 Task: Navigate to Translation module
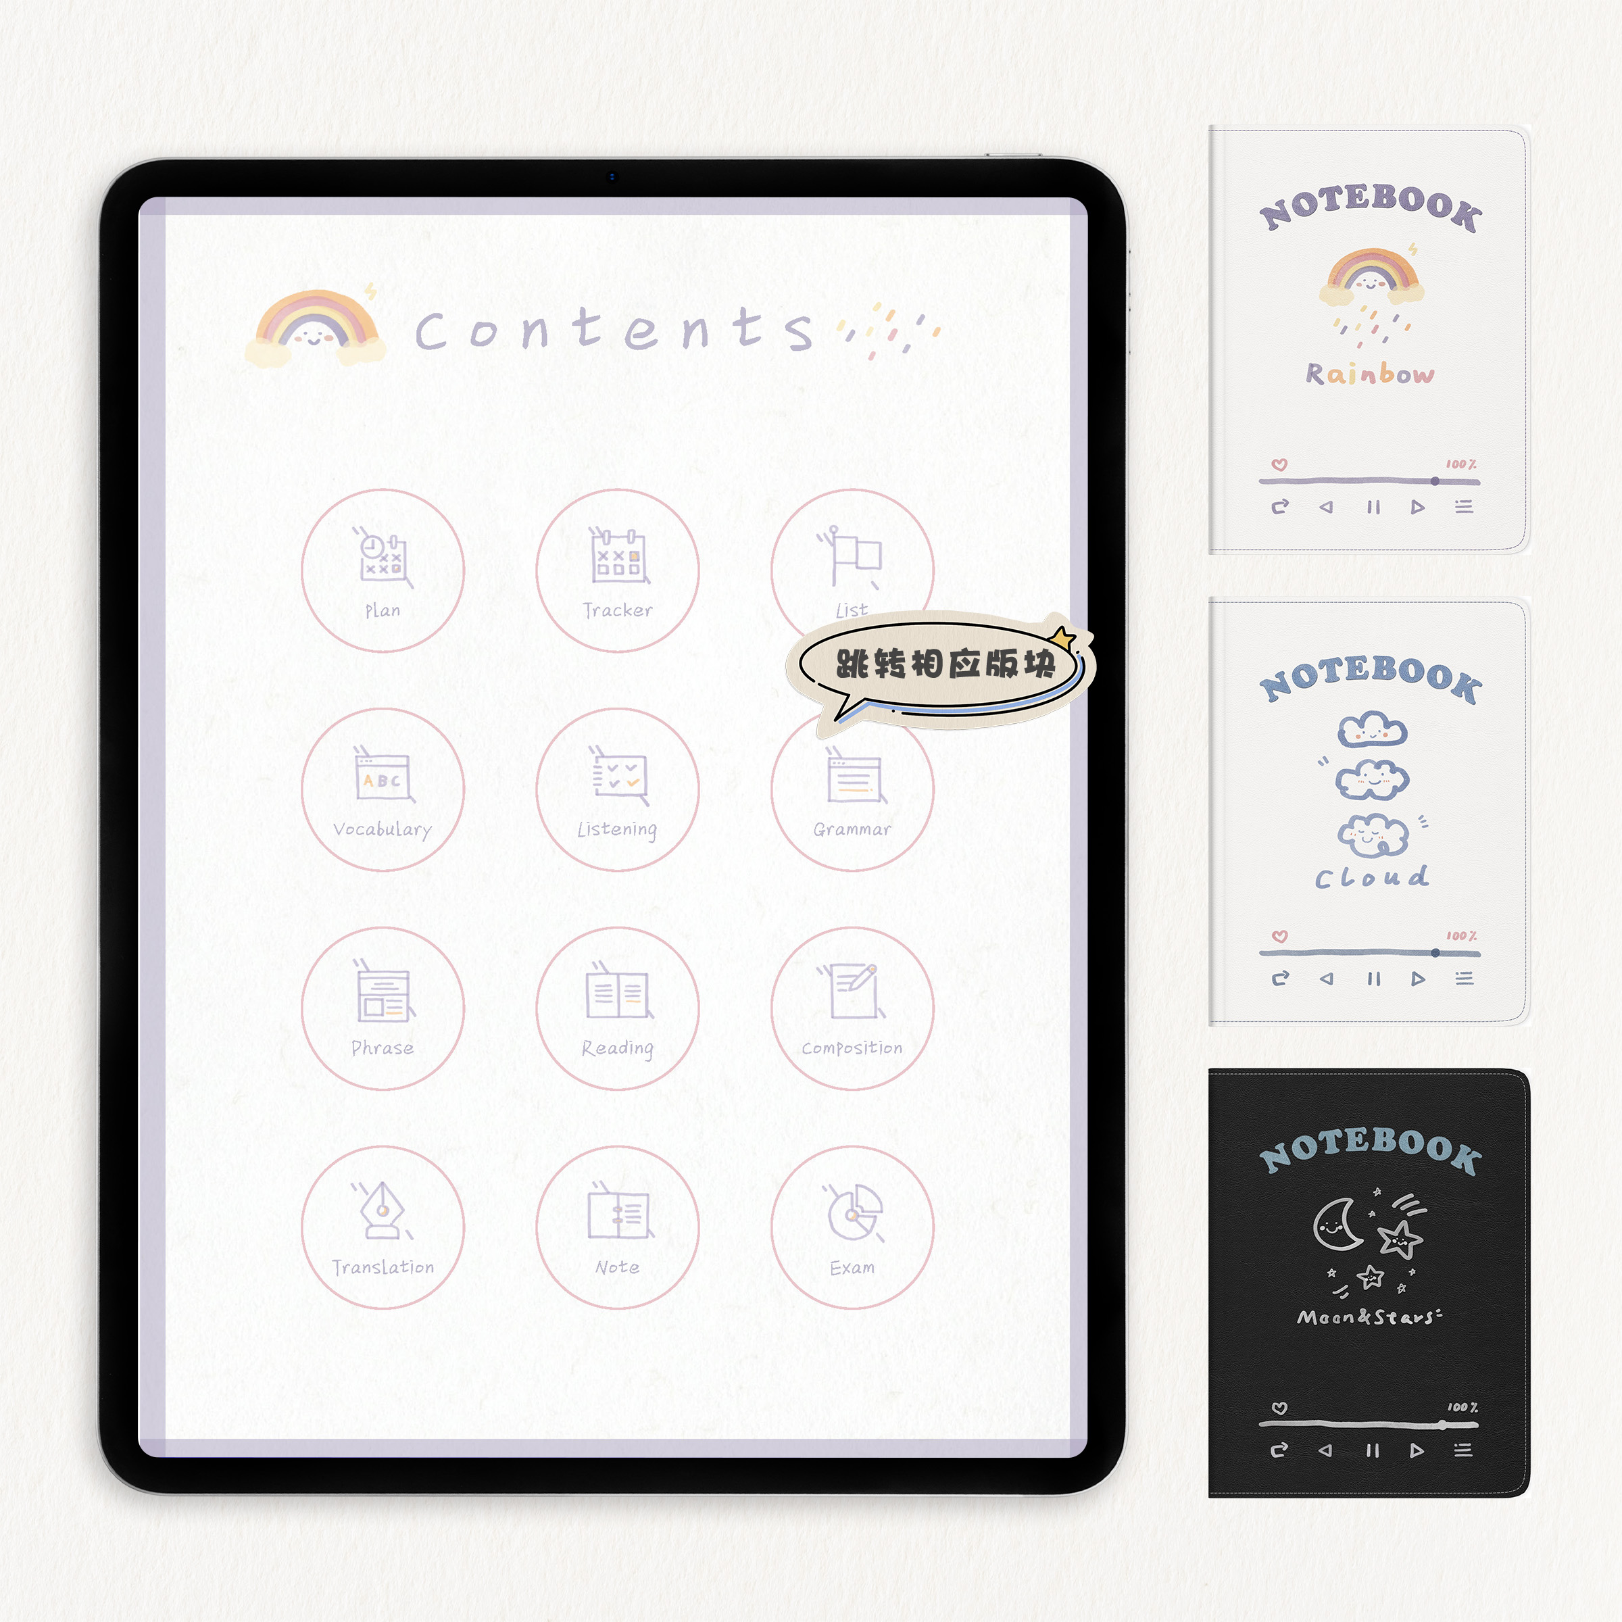pos(385,1219)
